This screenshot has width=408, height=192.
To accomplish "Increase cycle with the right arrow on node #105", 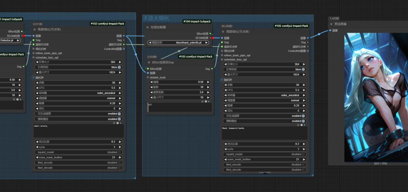I will pos(304,149).
